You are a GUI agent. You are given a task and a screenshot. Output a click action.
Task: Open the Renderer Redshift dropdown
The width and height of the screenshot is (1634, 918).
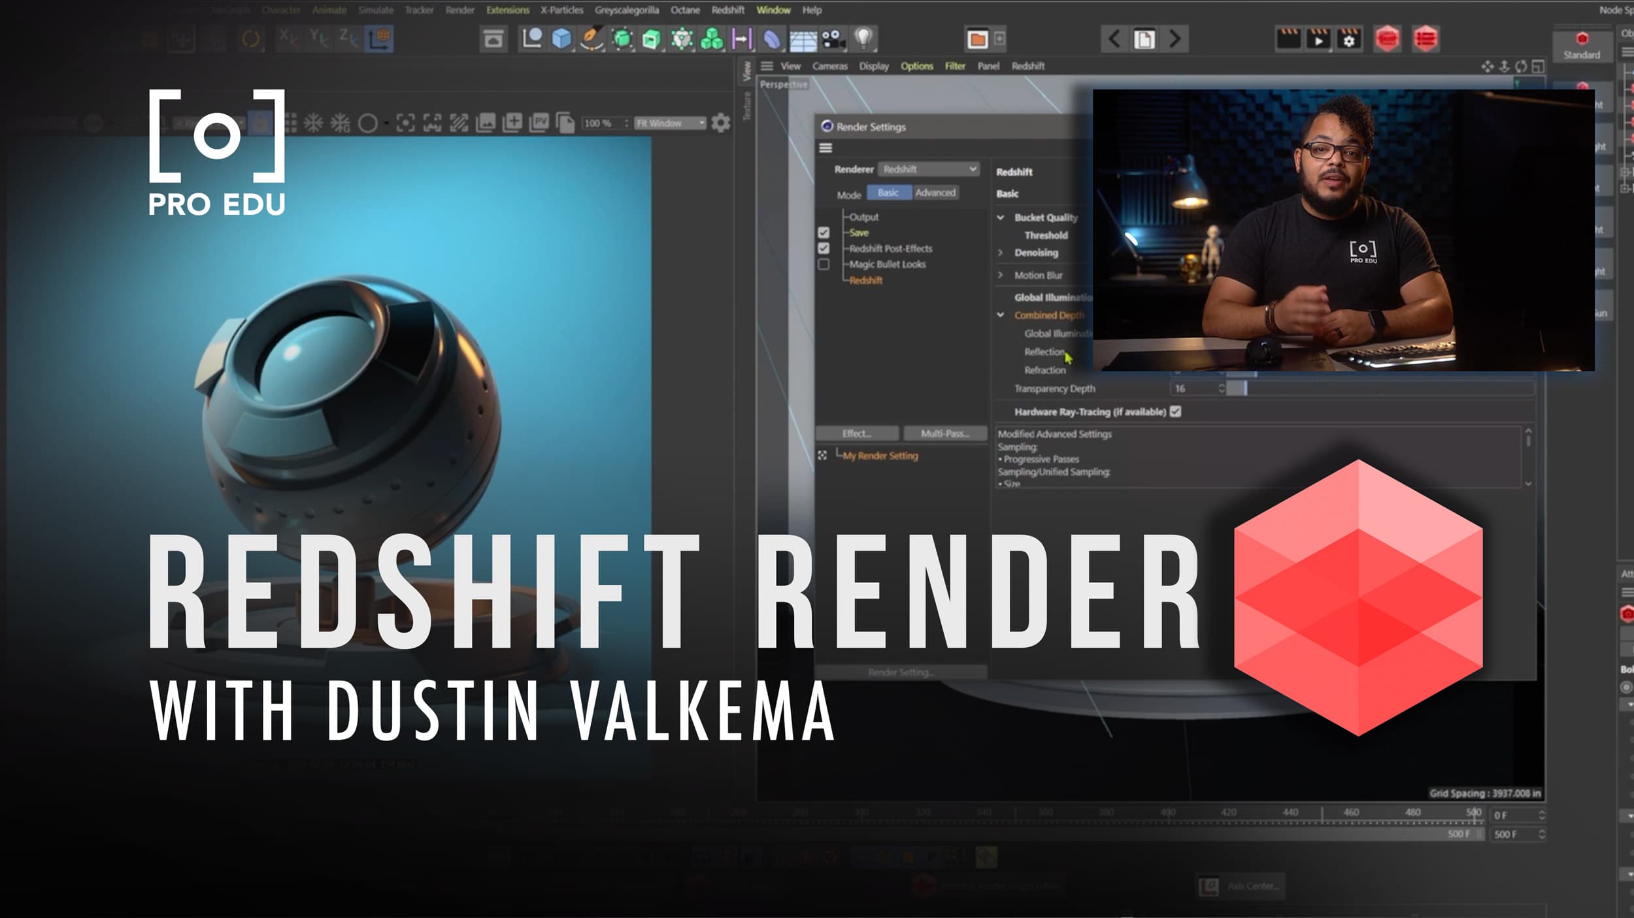click(x=929, y=169)
